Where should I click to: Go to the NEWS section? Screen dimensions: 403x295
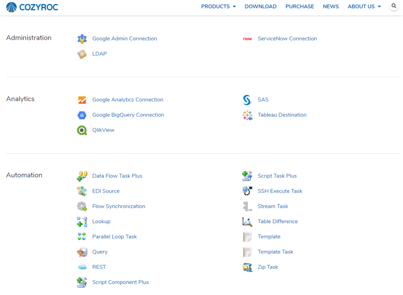331,6
